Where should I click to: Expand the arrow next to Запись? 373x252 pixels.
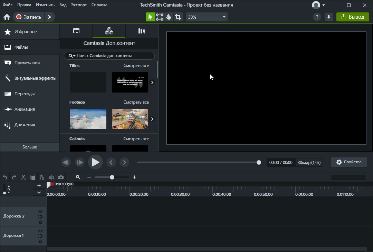pyautogui.click(x=49, y=17)
